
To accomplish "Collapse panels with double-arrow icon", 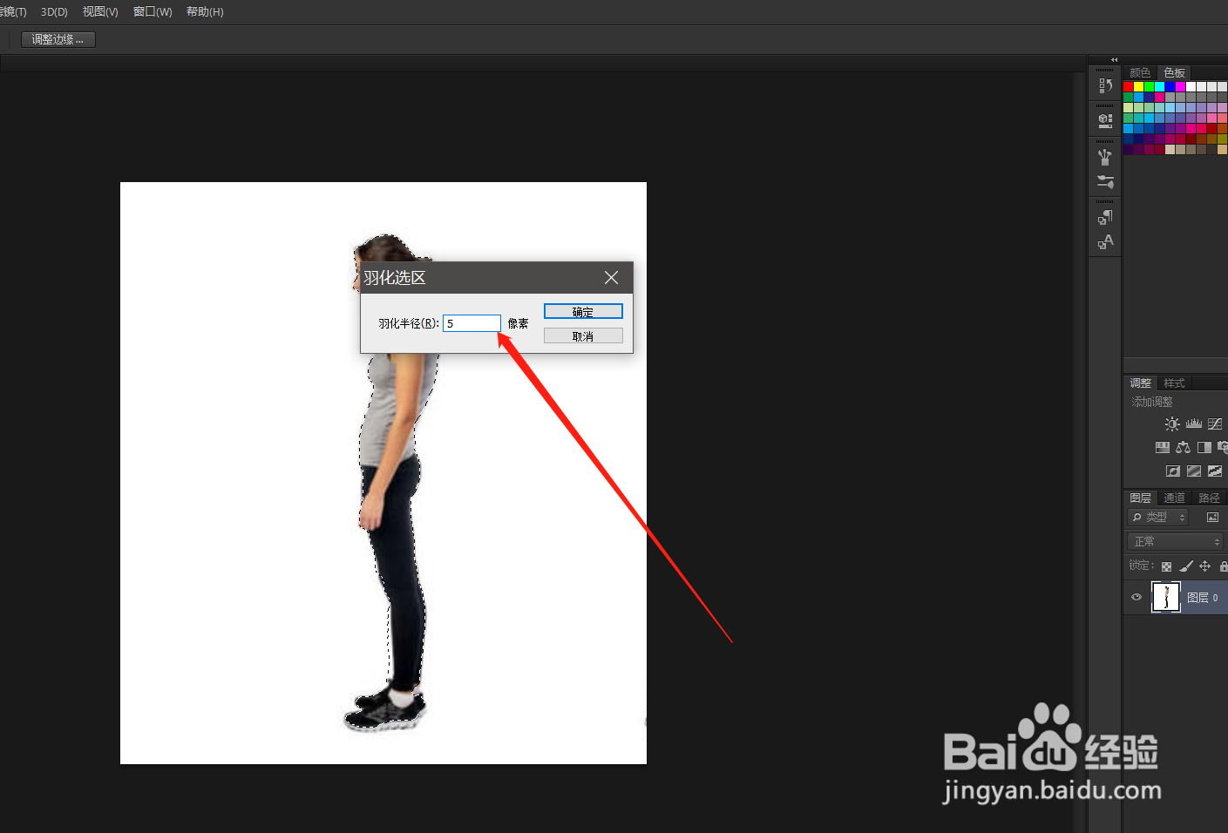I will pos(1114,59).
